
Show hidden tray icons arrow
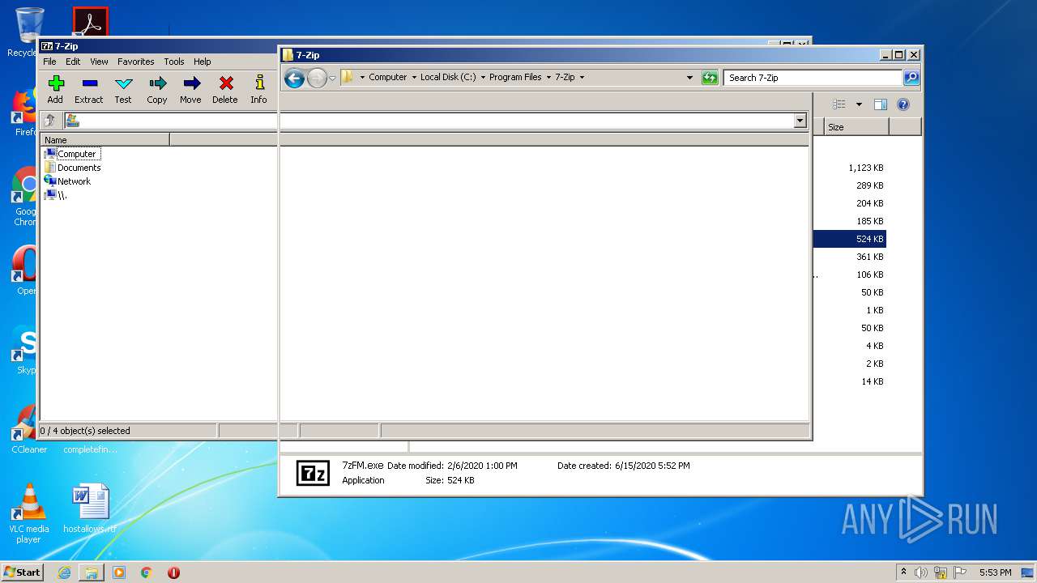click(903, 572)
